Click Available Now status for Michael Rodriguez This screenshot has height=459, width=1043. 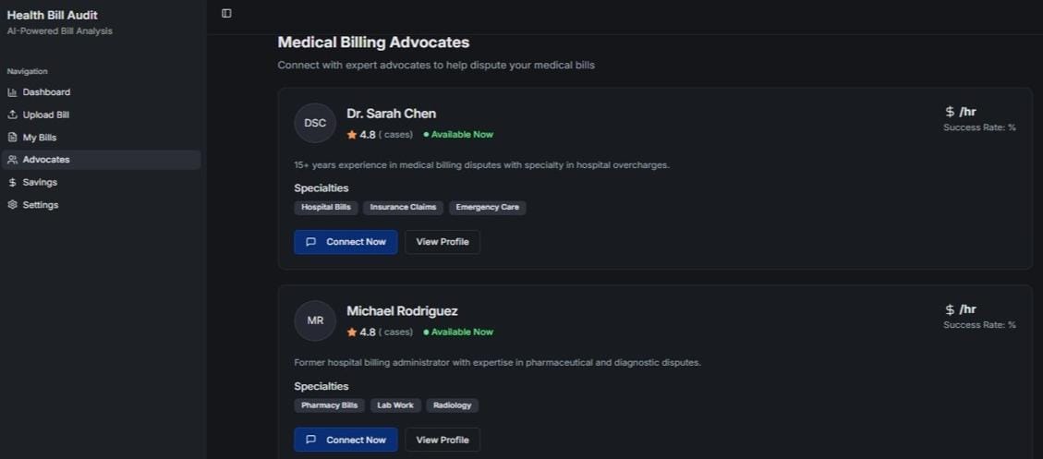458,332
